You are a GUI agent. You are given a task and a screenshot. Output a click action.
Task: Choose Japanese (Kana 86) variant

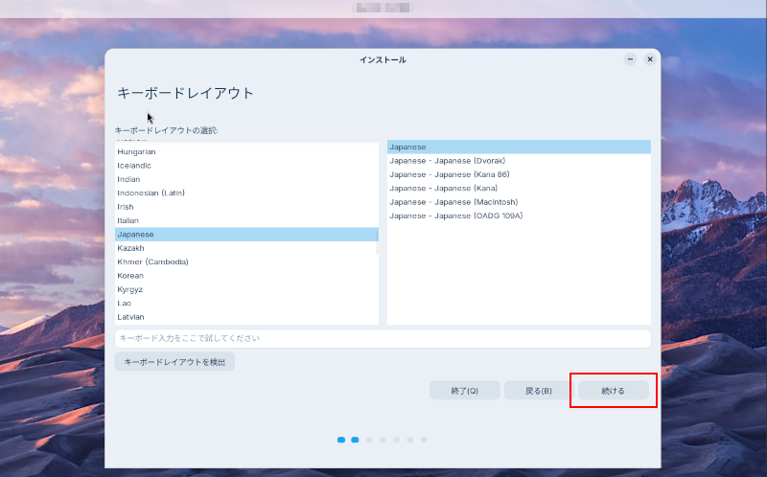(x=449, y=174)
